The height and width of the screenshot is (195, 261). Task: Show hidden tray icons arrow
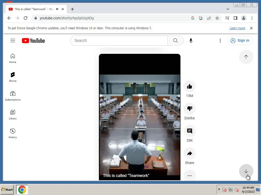(219, 189)
